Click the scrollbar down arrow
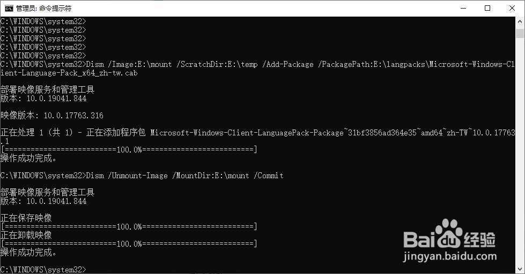 point(520,269)
